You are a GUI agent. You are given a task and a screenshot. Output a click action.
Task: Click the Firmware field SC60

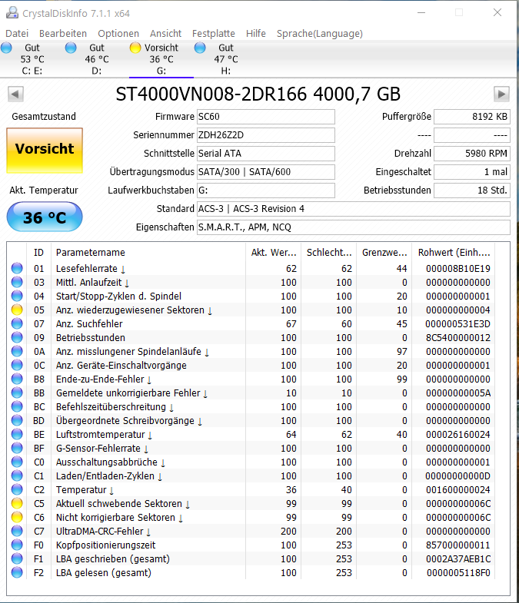[x=266, y=117]
